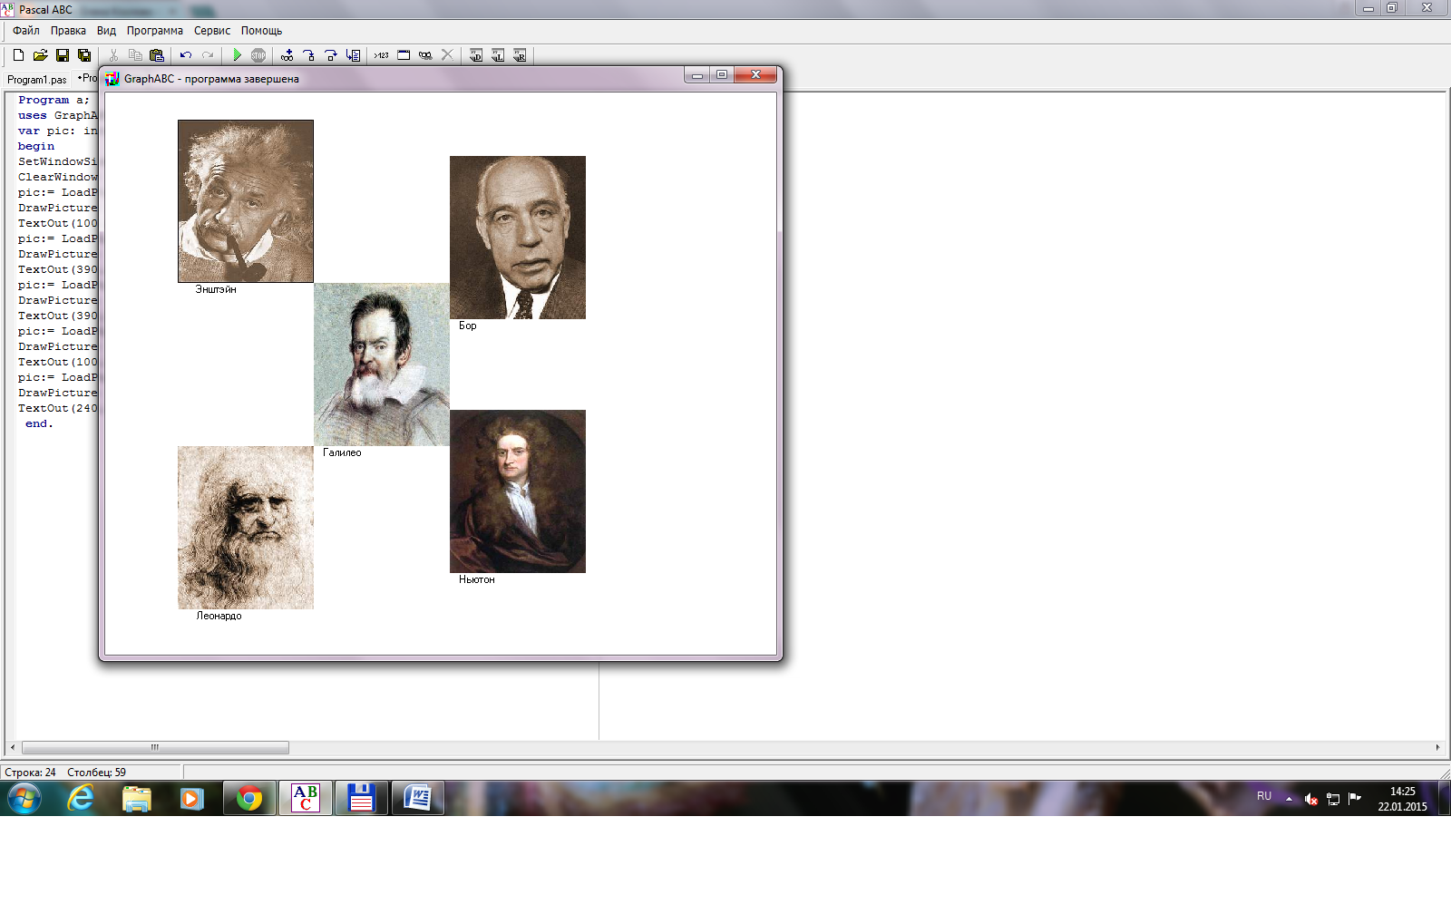The height and width of the screenshot is (904, 1451).
Task: Click the 'end.' line in code
Action: [39, 423]
